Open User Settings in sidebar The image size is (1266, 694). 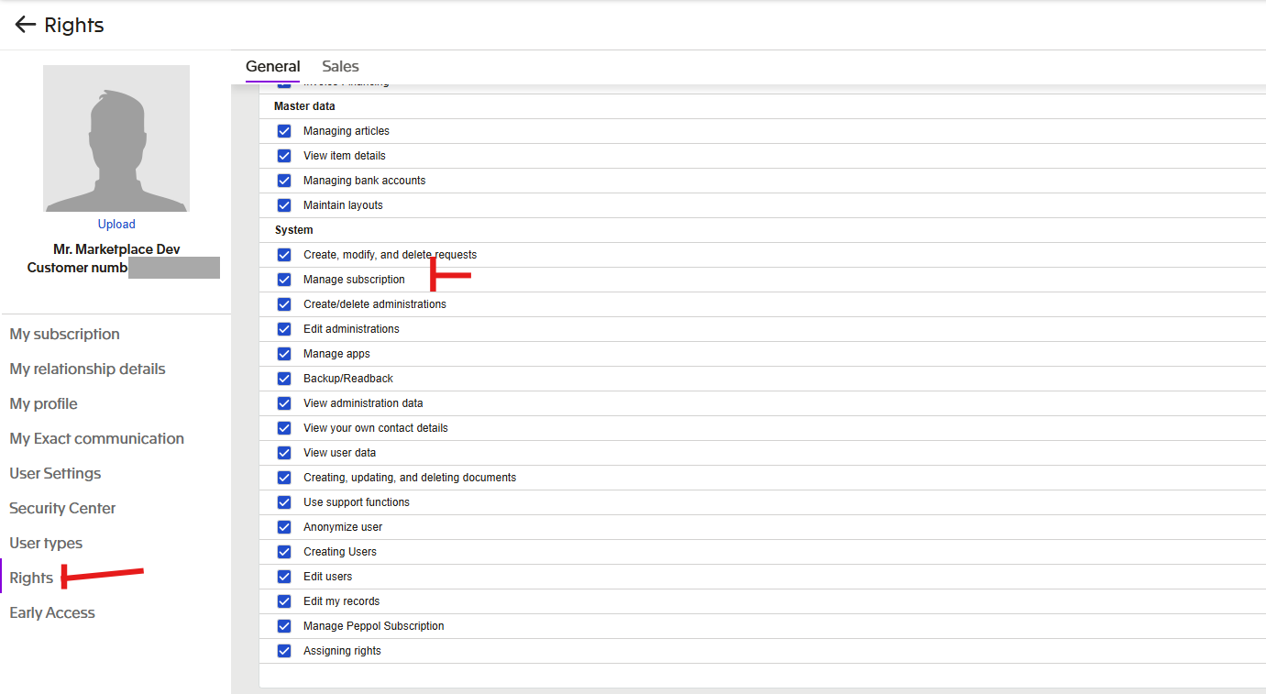[55, 473]
